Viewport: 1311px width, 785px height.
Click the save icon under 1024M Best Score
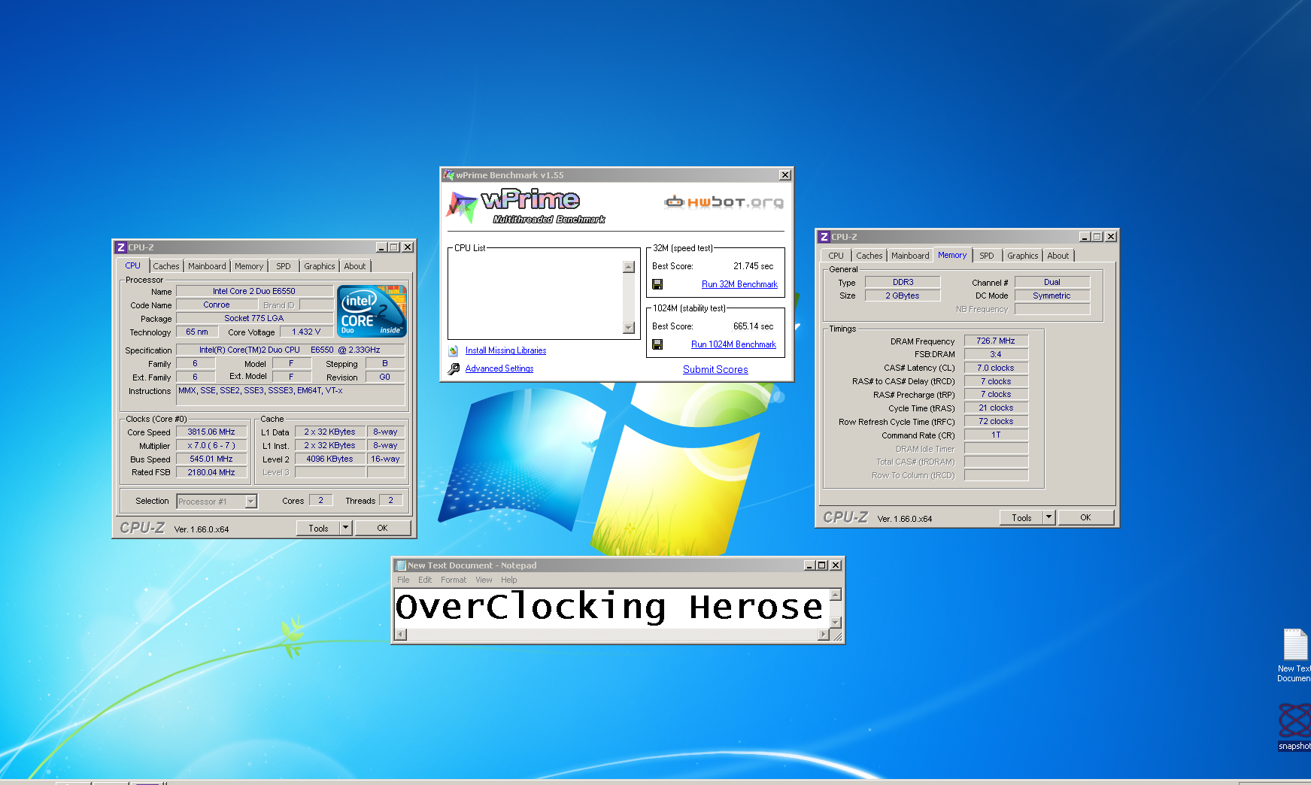pyautogui.click(x=657, y=344)
